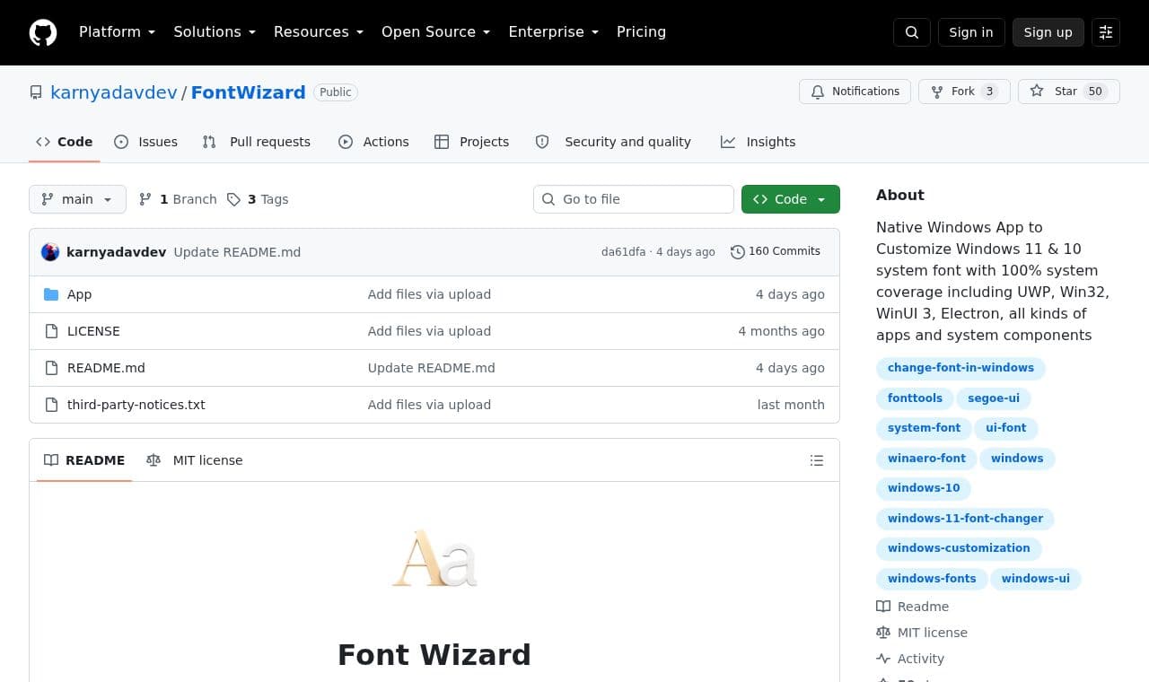1149x682 pixels.
Task: Open the main branch selector dropdown
Action: (x=77, y=199)
